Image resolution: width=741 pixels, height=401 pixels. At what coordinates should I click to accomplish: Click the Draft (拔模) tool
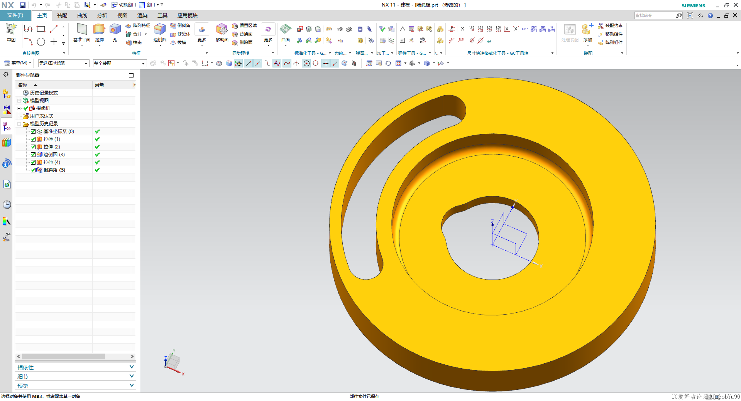coord(178,42)
